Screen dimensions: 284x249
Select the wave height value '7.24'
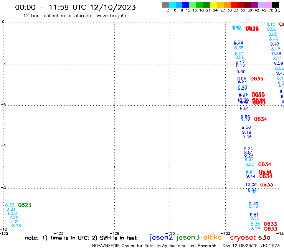15,221
